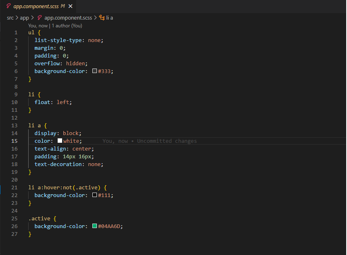Click line number 13 in the gutter

[15, 125]
